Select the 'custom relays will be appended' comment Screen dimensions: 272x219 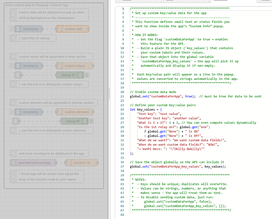[51, 57]
